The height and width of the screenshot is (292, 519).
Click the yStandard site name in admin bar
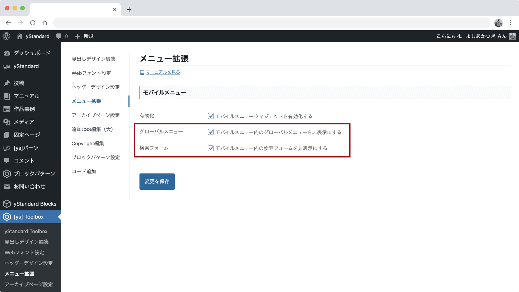[38, 36]
